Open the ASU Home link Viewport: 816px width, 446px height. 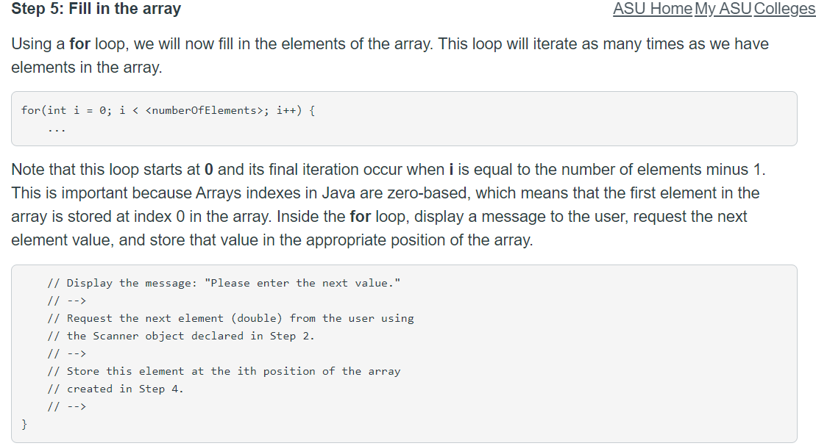(652, 9)
